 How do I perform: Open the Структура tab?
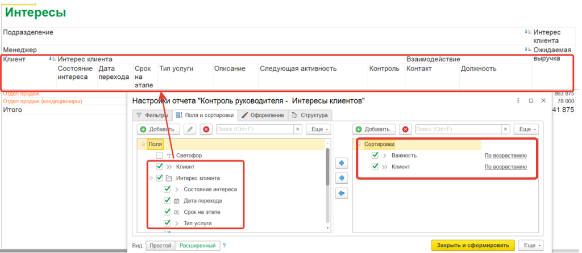(x=310, y=115)
